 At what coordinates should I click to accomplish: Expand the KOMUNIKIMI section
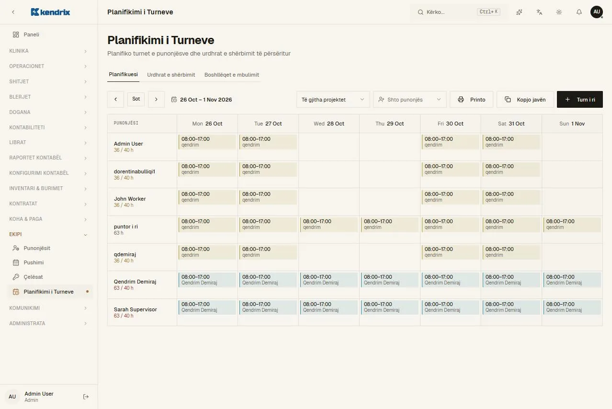tap(49, 308)
